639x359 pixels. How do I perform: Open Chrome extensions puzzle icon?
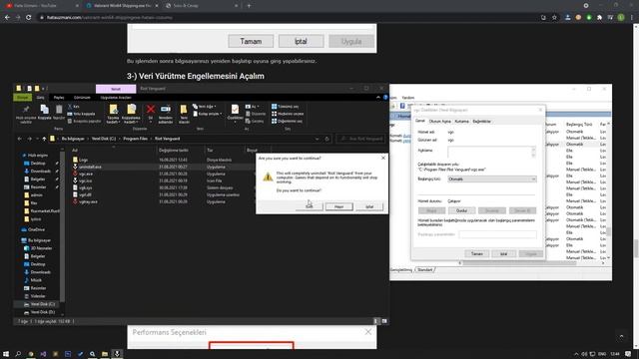coord(599,18)
